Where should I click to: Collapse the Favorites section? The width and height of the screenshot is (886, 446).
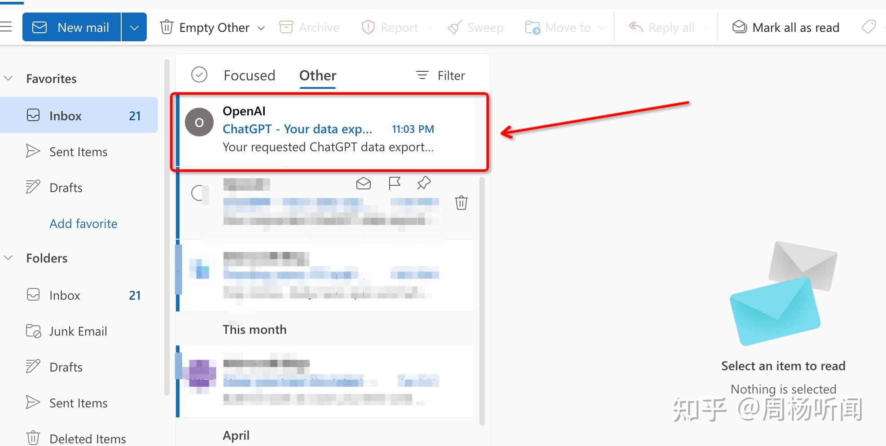(x=8, y=79)
